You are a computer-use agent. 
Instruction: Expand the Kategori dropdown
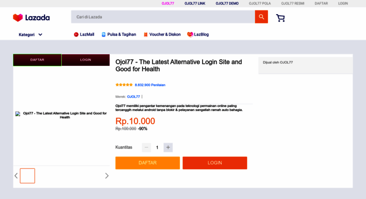tap(30, 35)
